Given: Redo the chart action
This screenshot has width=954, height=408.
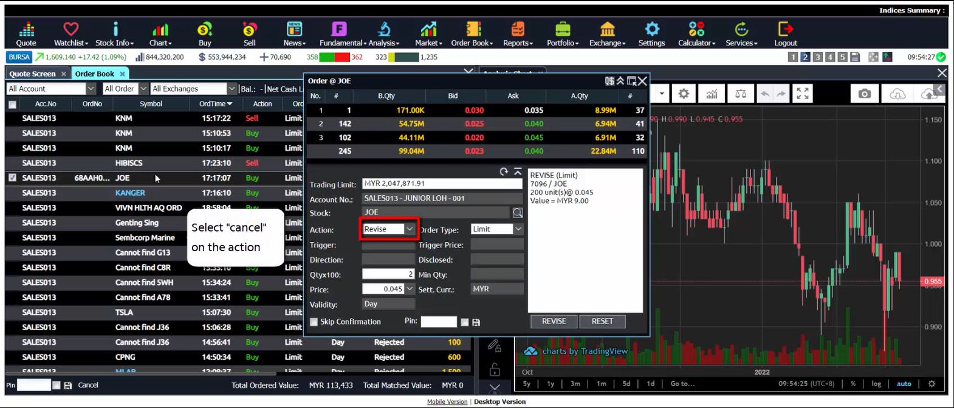Looking at the screenshot, I should point(781,94).
